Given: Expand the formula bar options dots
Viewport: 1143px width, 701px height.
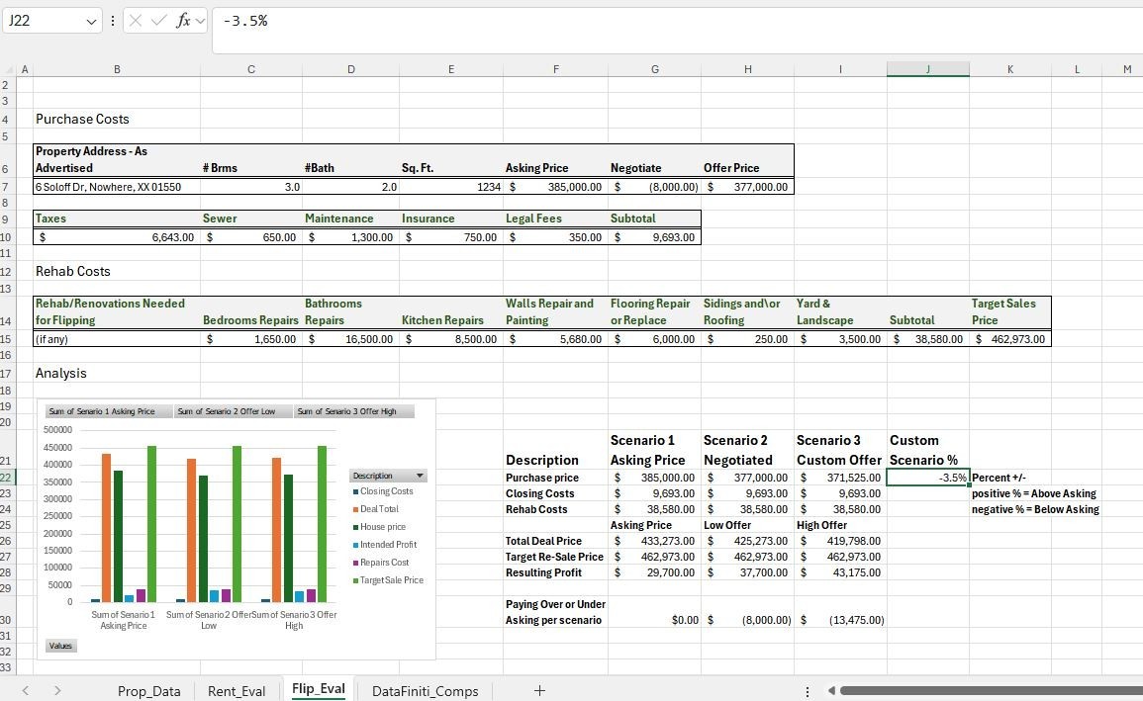Looking at the screenshot, I should coord(112,21).
